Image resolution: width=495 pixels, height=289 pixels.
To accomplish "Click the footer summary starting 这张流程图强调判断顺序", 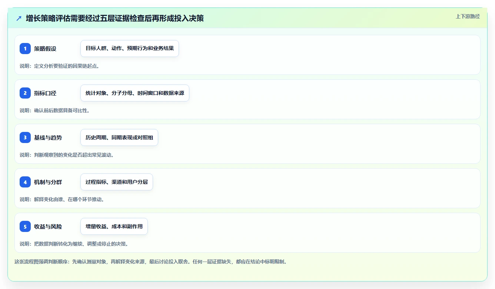I will click(x=151, y=262).
